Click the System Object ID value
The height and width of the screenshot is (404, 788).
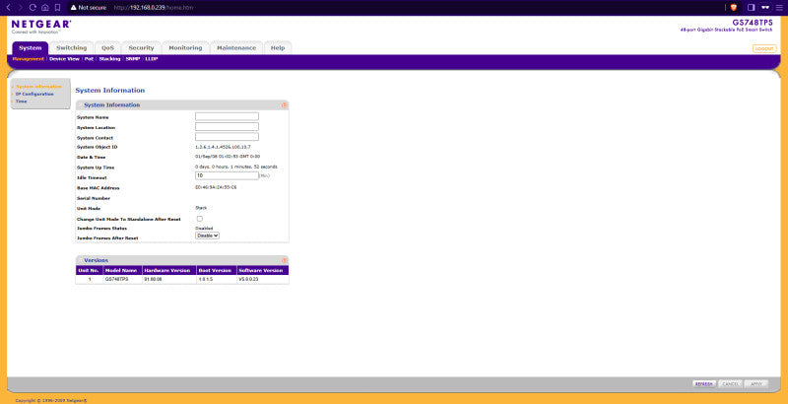click(223, 147)
